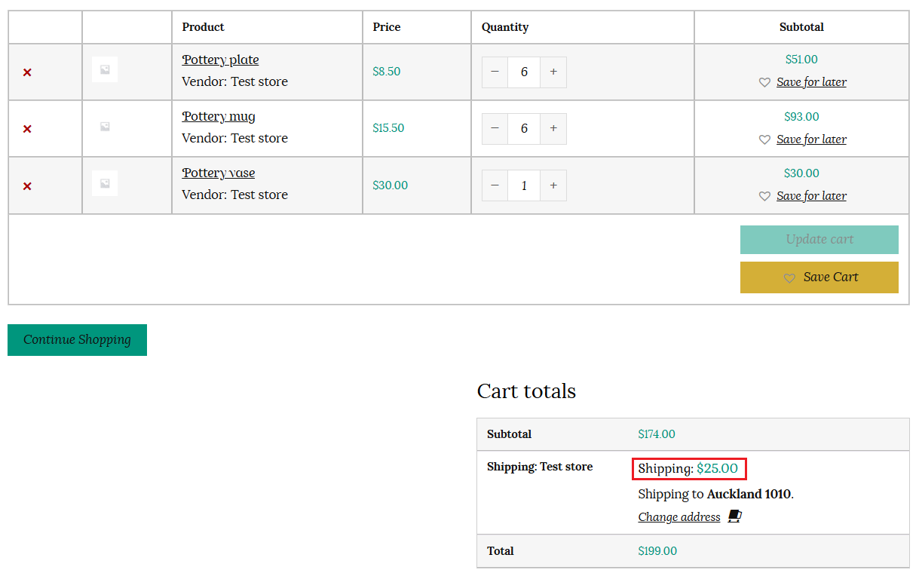Save Pottery vase for later link
The width and height of the screenshot is (919, 570).
click(811, 196)
